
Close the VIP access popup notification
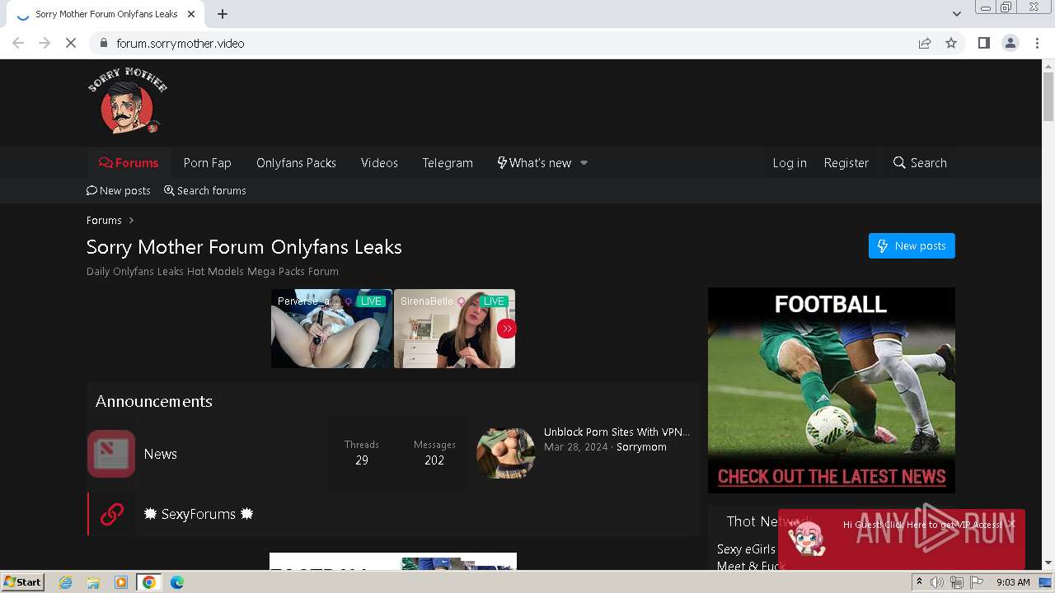point(1011,524)
